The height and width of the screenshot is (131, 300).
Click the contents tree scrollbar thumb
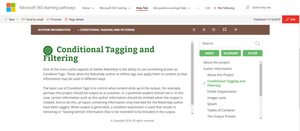(x=261, y=80)
